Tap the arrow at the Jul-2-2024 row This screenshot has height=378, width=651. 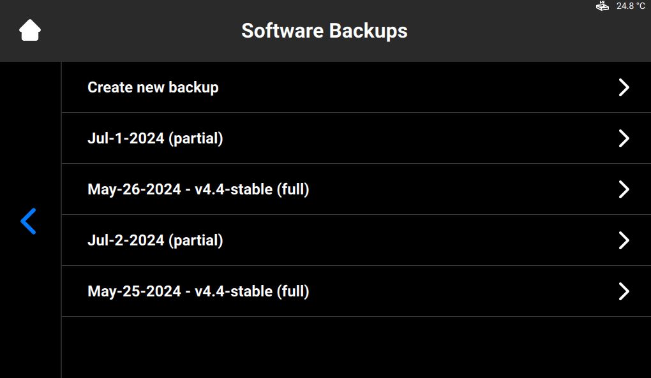(x=624, y=240)
